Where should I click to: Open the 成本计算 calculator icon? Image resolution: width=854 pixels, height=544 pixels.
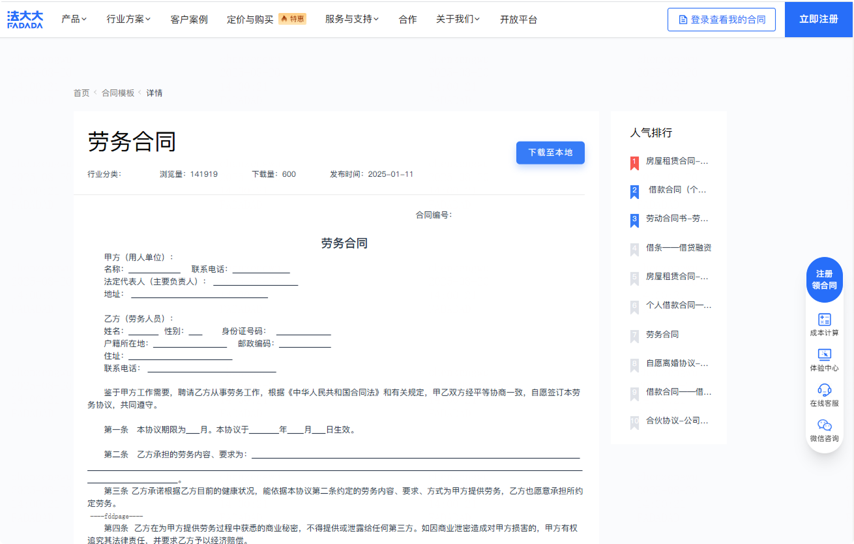pos(825,320)
